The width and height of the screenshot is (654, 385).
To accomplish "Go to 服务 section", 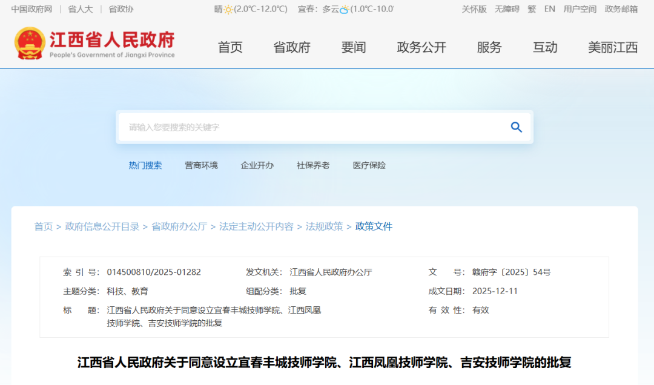I will coord(489,47).
